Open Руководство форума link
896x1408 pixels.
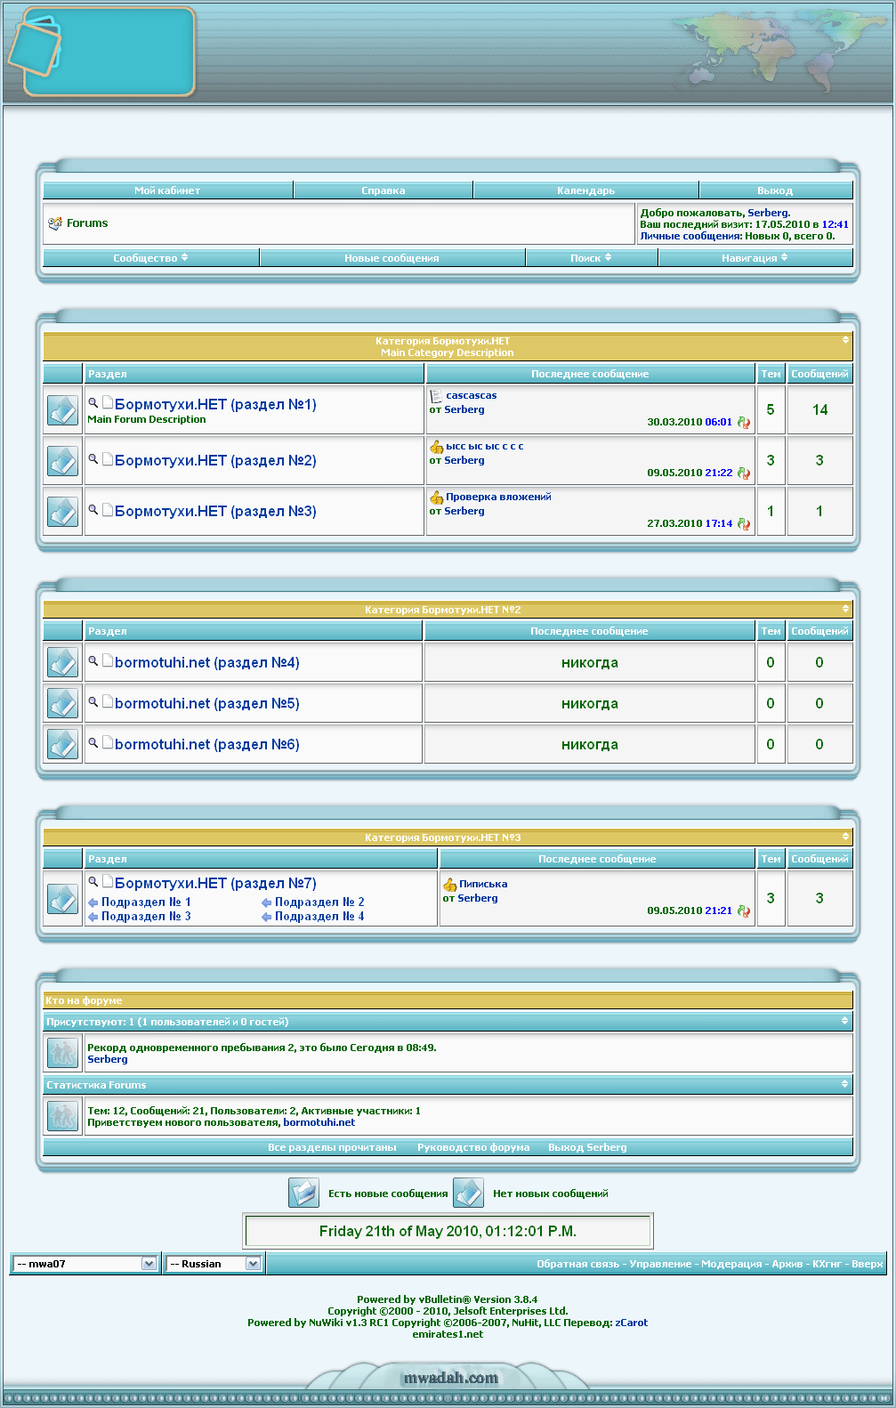click(x=473, y=1148)
